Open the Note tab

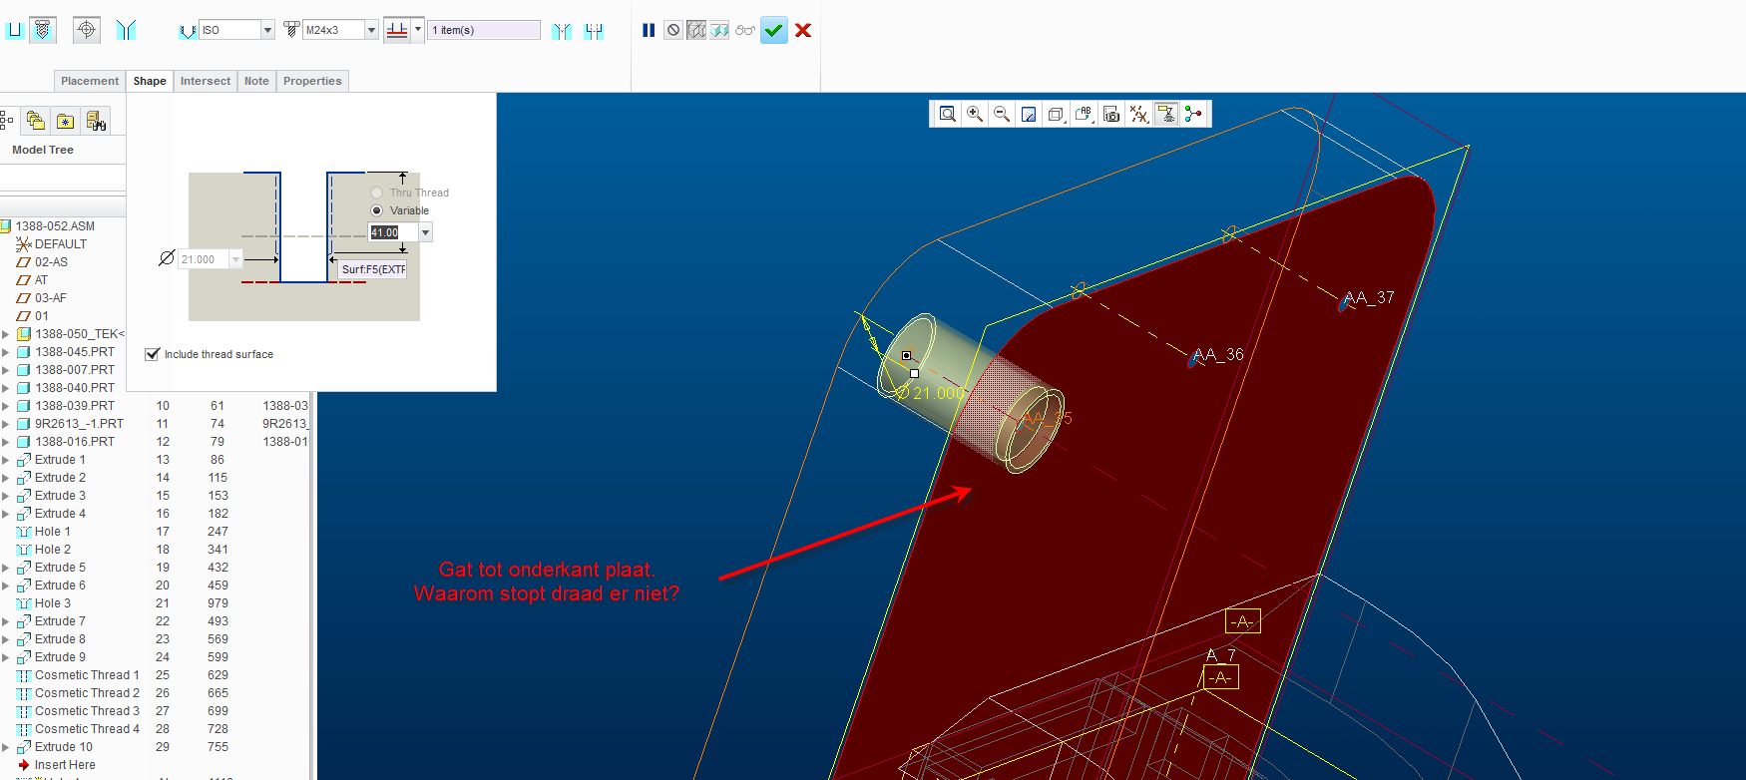256,81
